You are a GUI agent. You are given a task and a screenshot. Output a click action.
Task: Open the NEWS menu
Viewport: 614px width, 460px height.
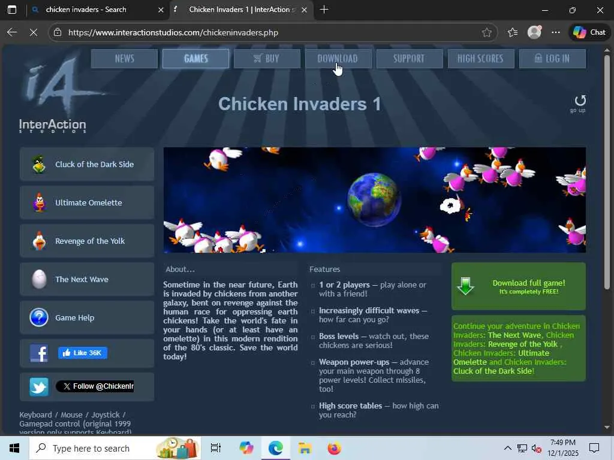click(x=125, y=59)
